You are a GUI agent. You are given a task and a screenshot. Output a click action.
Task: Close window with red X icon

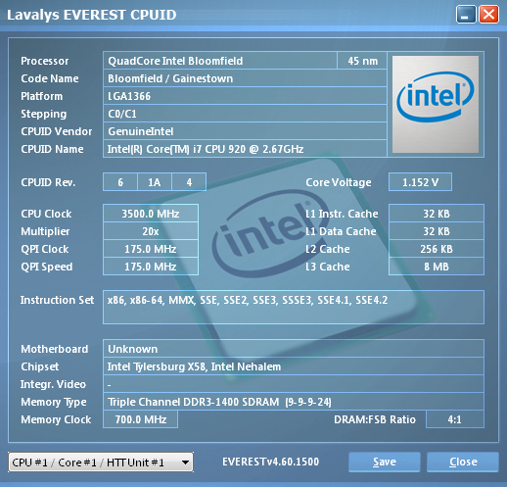point(488,15)
